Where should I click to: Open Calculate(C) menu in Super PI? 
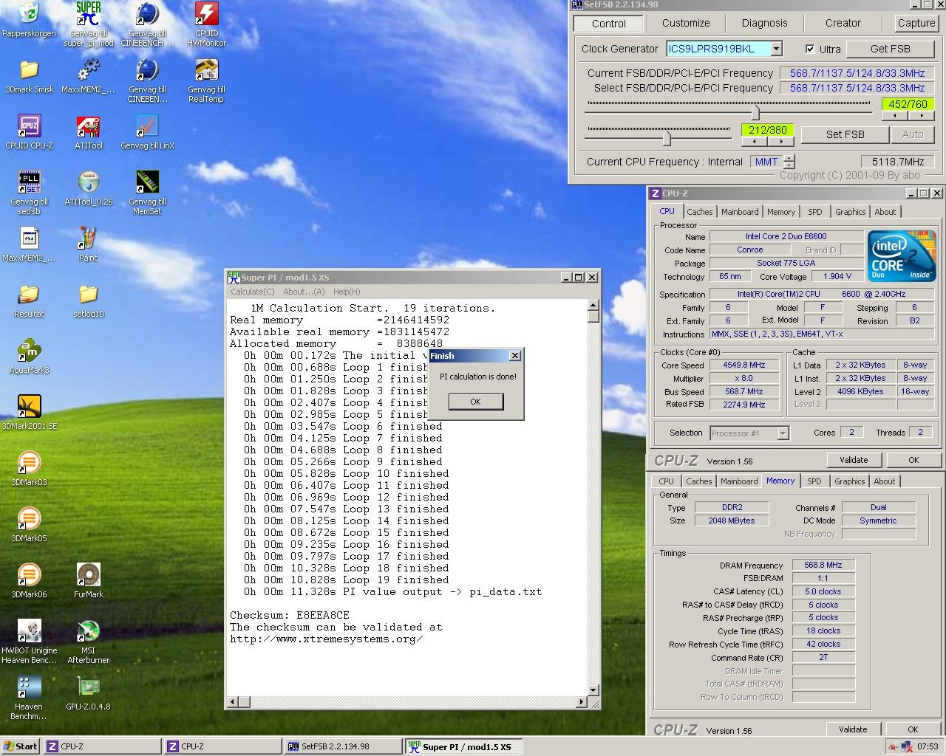click(x=253, y=292)
